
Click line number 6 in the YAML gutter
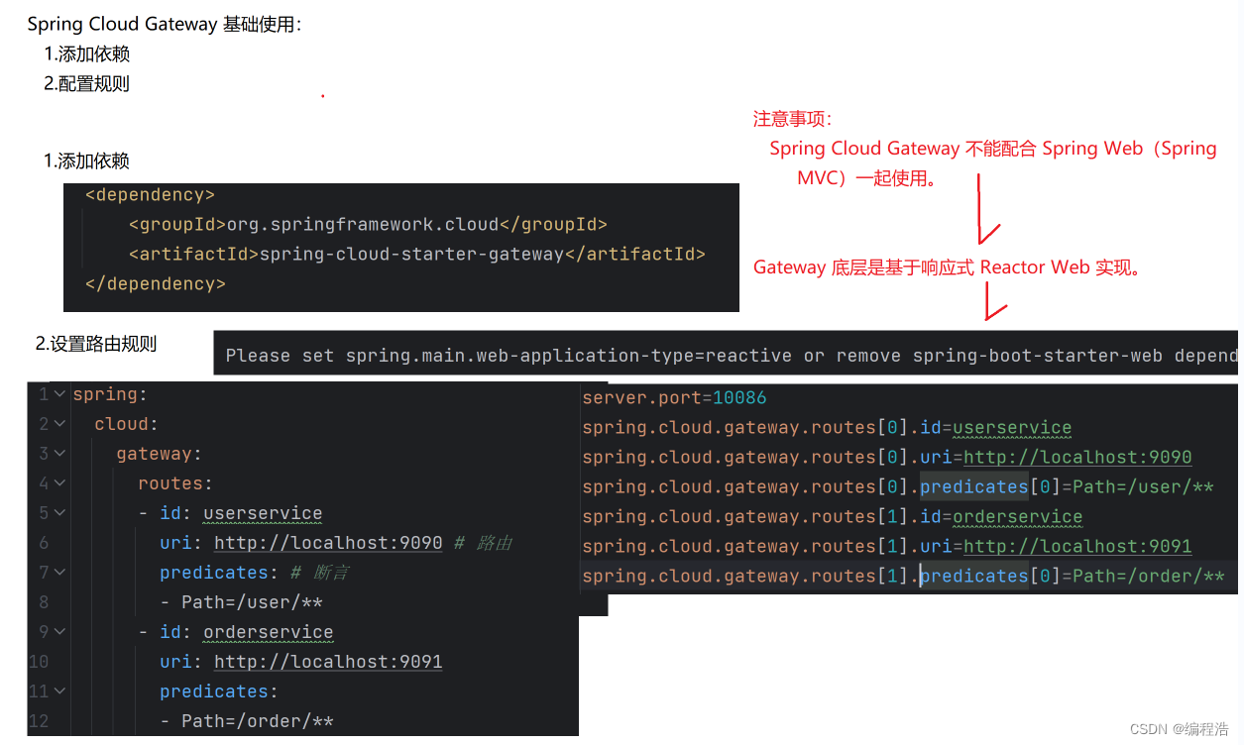pos(43,543)
